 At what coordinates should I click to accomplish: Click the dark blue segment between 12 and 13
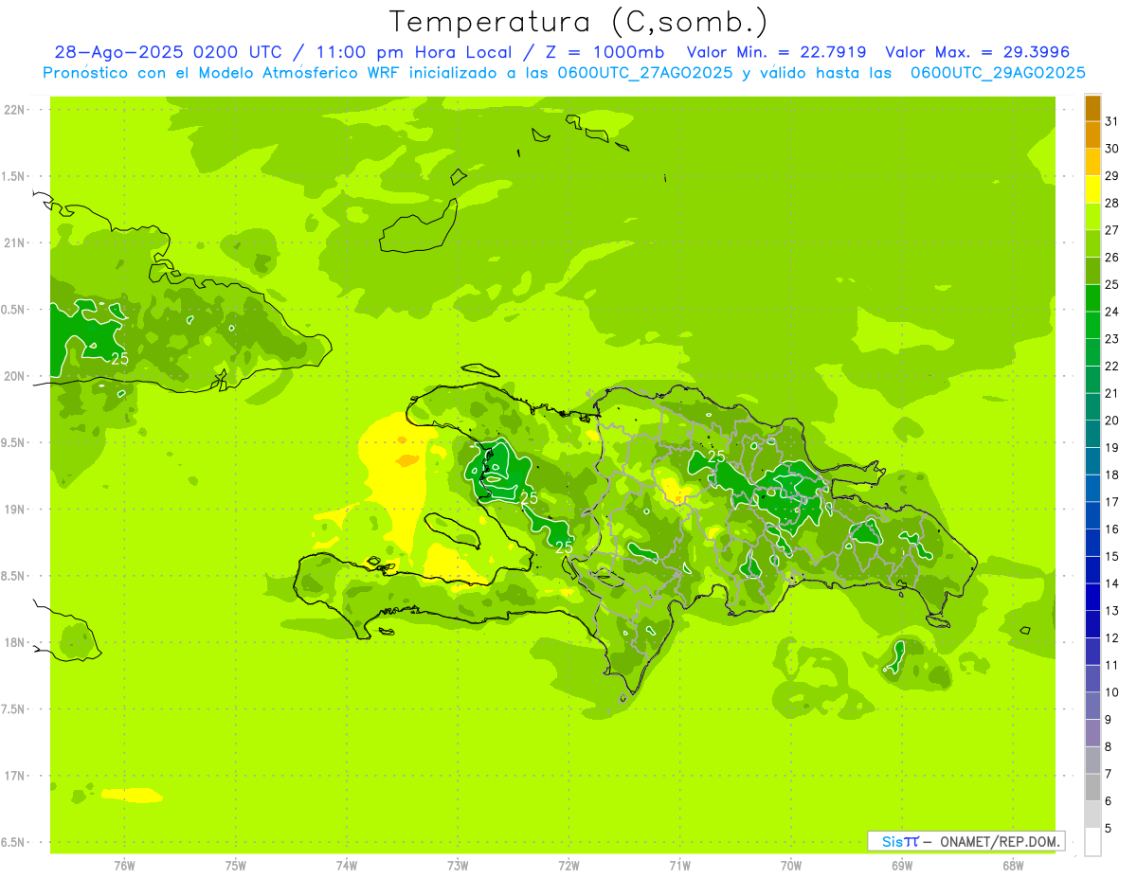(1092, 624)
